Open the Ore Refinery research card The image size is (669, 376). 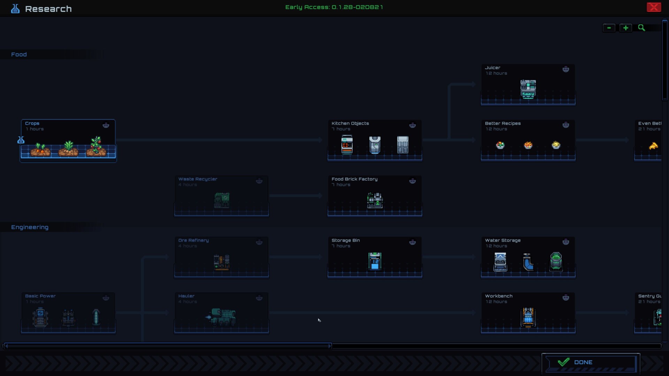(221, 257)
